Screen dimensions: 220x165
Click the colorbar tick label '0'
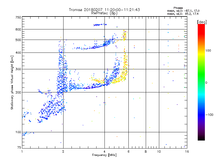pos(206,83)
